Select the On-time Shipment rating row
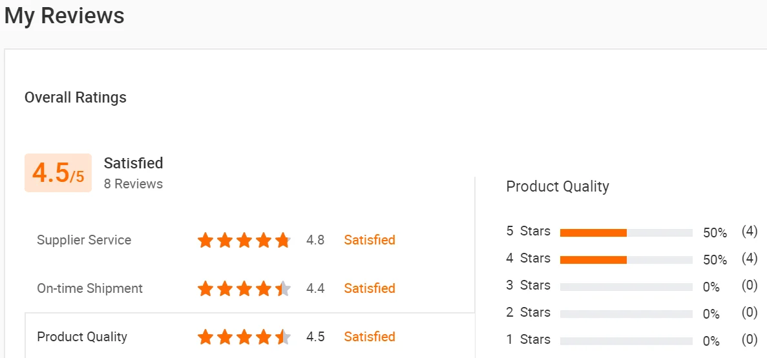767x358 pixels. point(90,288)
